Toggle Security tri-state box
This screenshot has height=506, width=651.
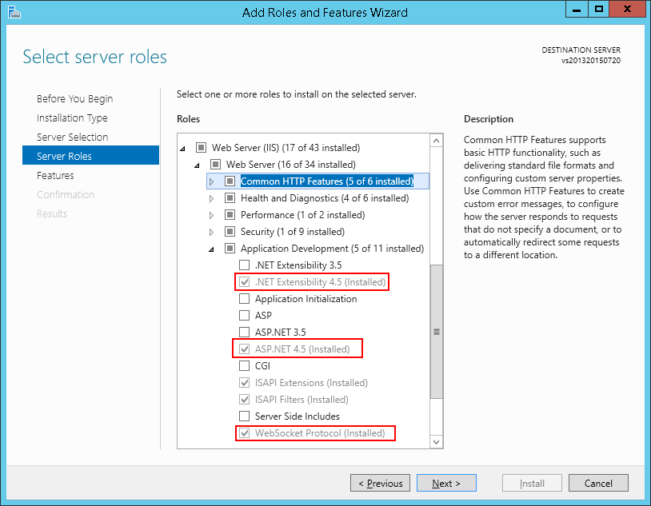(x=230, y=231)
